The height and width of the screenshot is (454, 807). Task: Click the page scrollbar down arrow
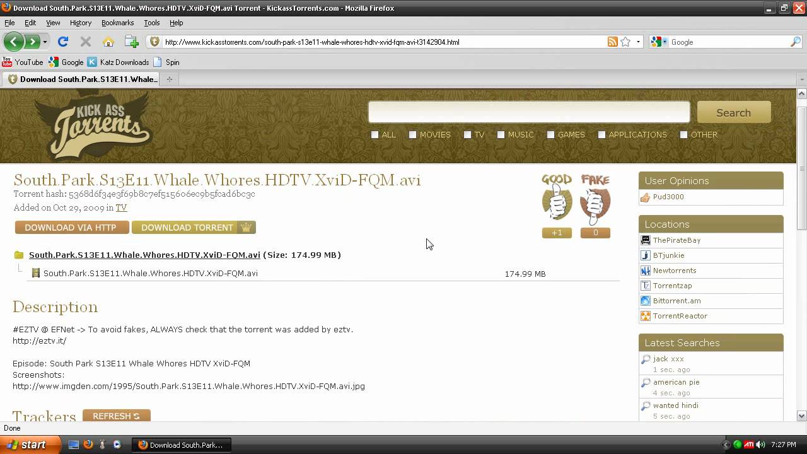802,416
